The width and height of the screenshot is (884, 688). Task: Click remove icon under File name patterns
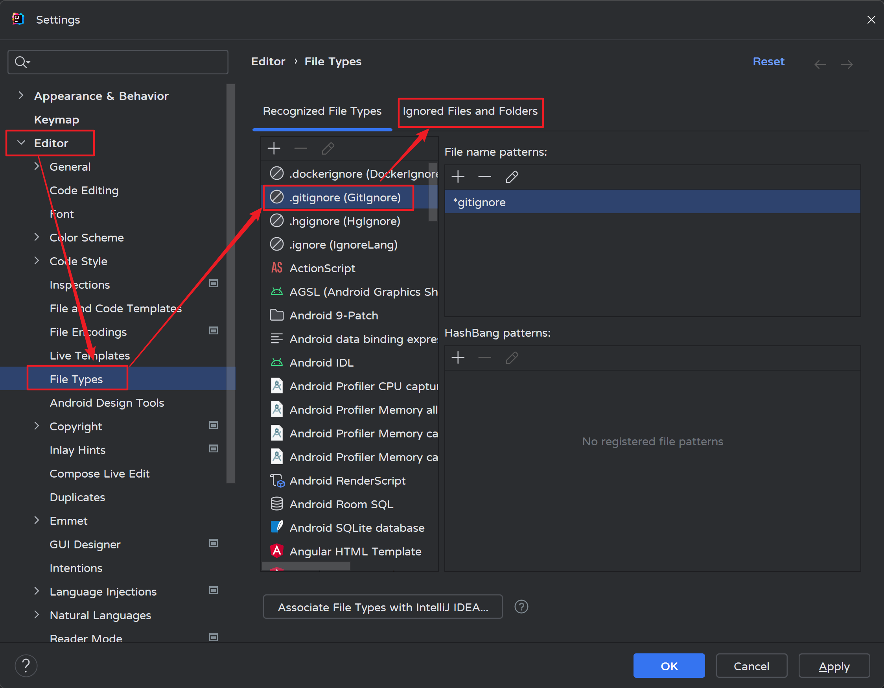[x=484, y=177]
